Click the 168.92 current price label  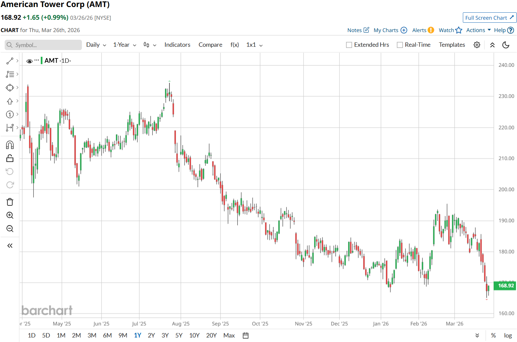(505, 286)
